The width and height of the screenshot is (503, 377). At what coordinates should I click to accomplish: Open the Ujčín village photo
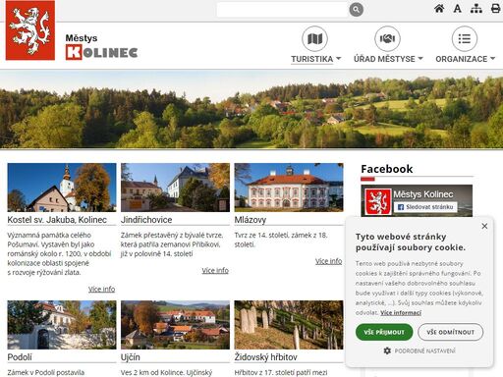coord(175,325)
